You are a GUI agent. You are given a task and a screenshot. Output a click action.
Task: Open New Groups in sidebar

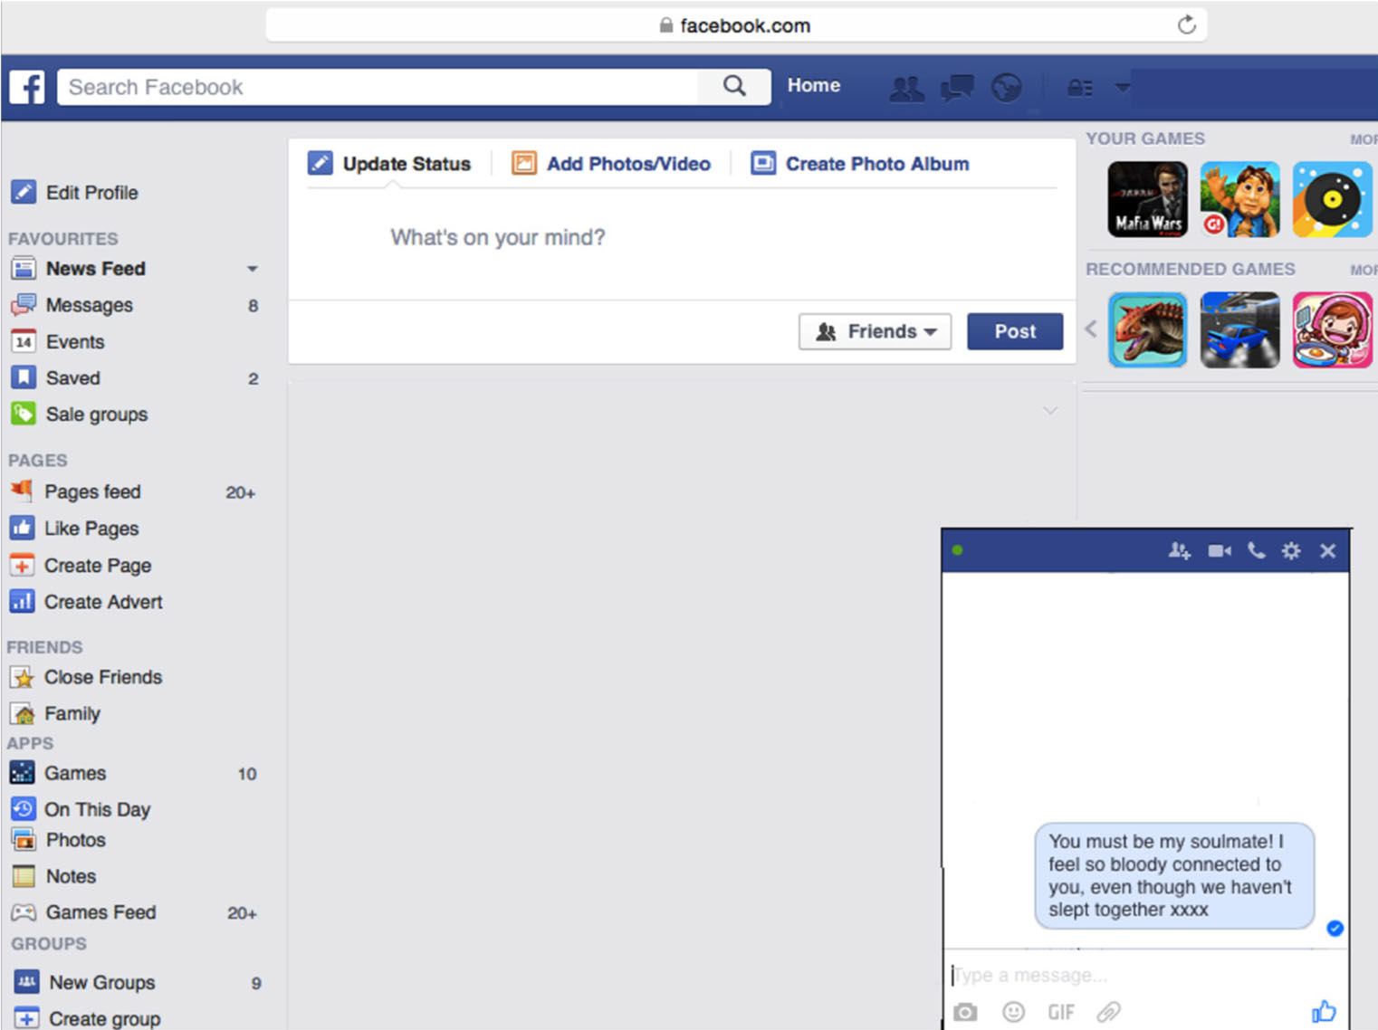click(x=85, y=982)
